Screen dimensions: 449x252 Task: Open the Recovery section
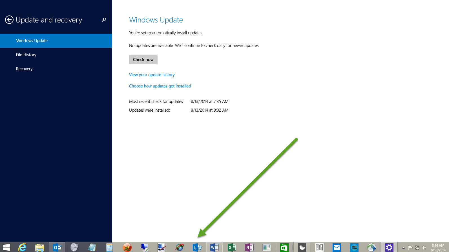click(x=24, y=69)
